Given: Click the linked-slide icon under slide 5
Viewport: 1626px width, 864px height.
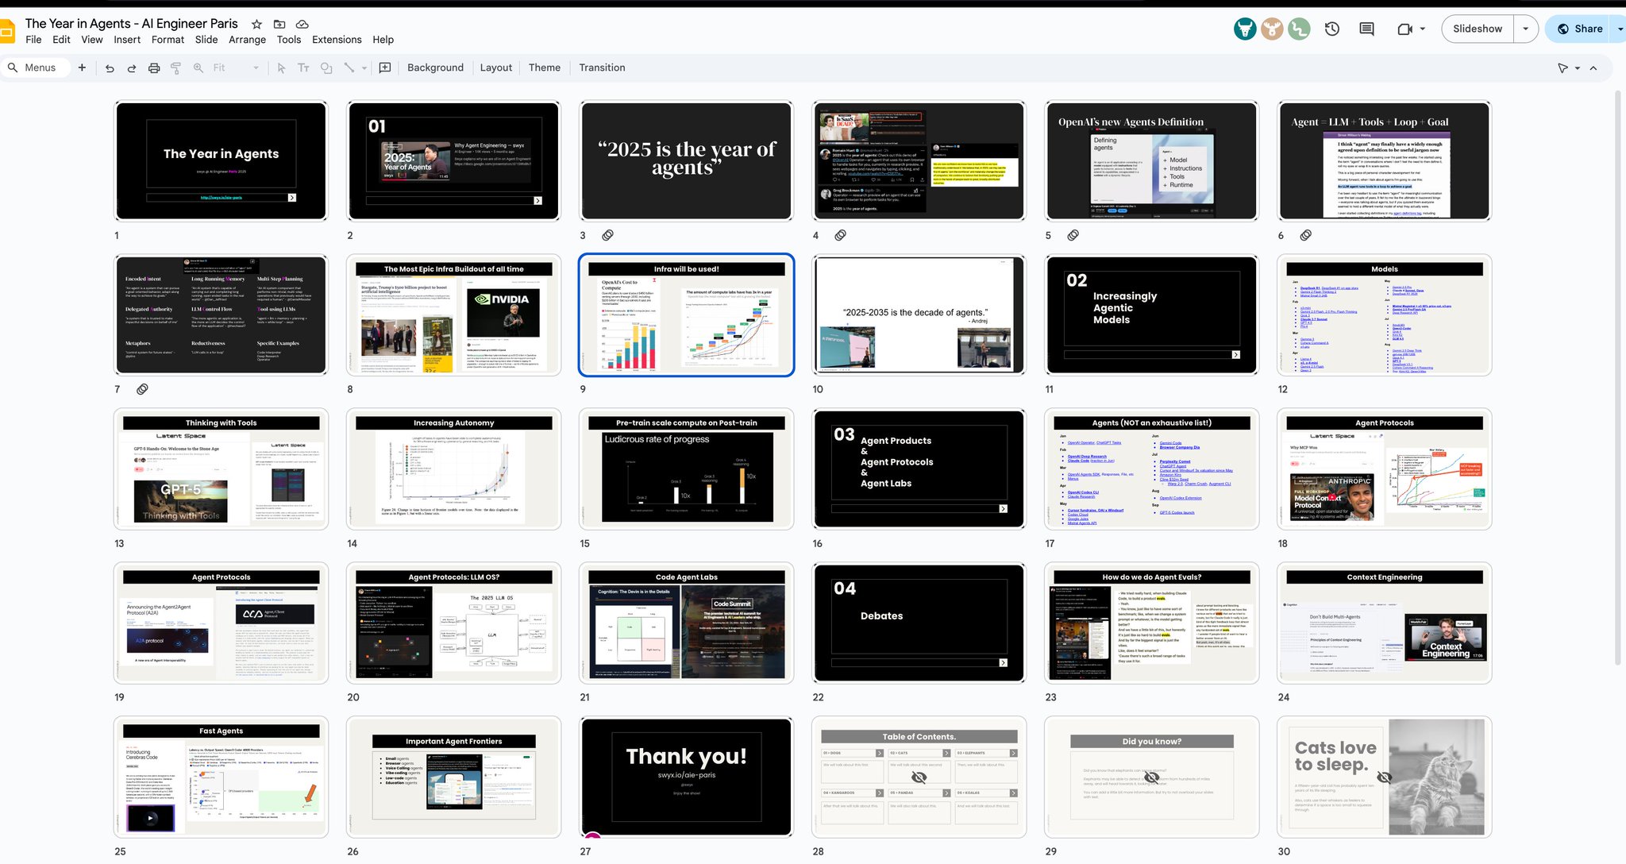Looking at the screenshot, I should tap(1073, 235).
